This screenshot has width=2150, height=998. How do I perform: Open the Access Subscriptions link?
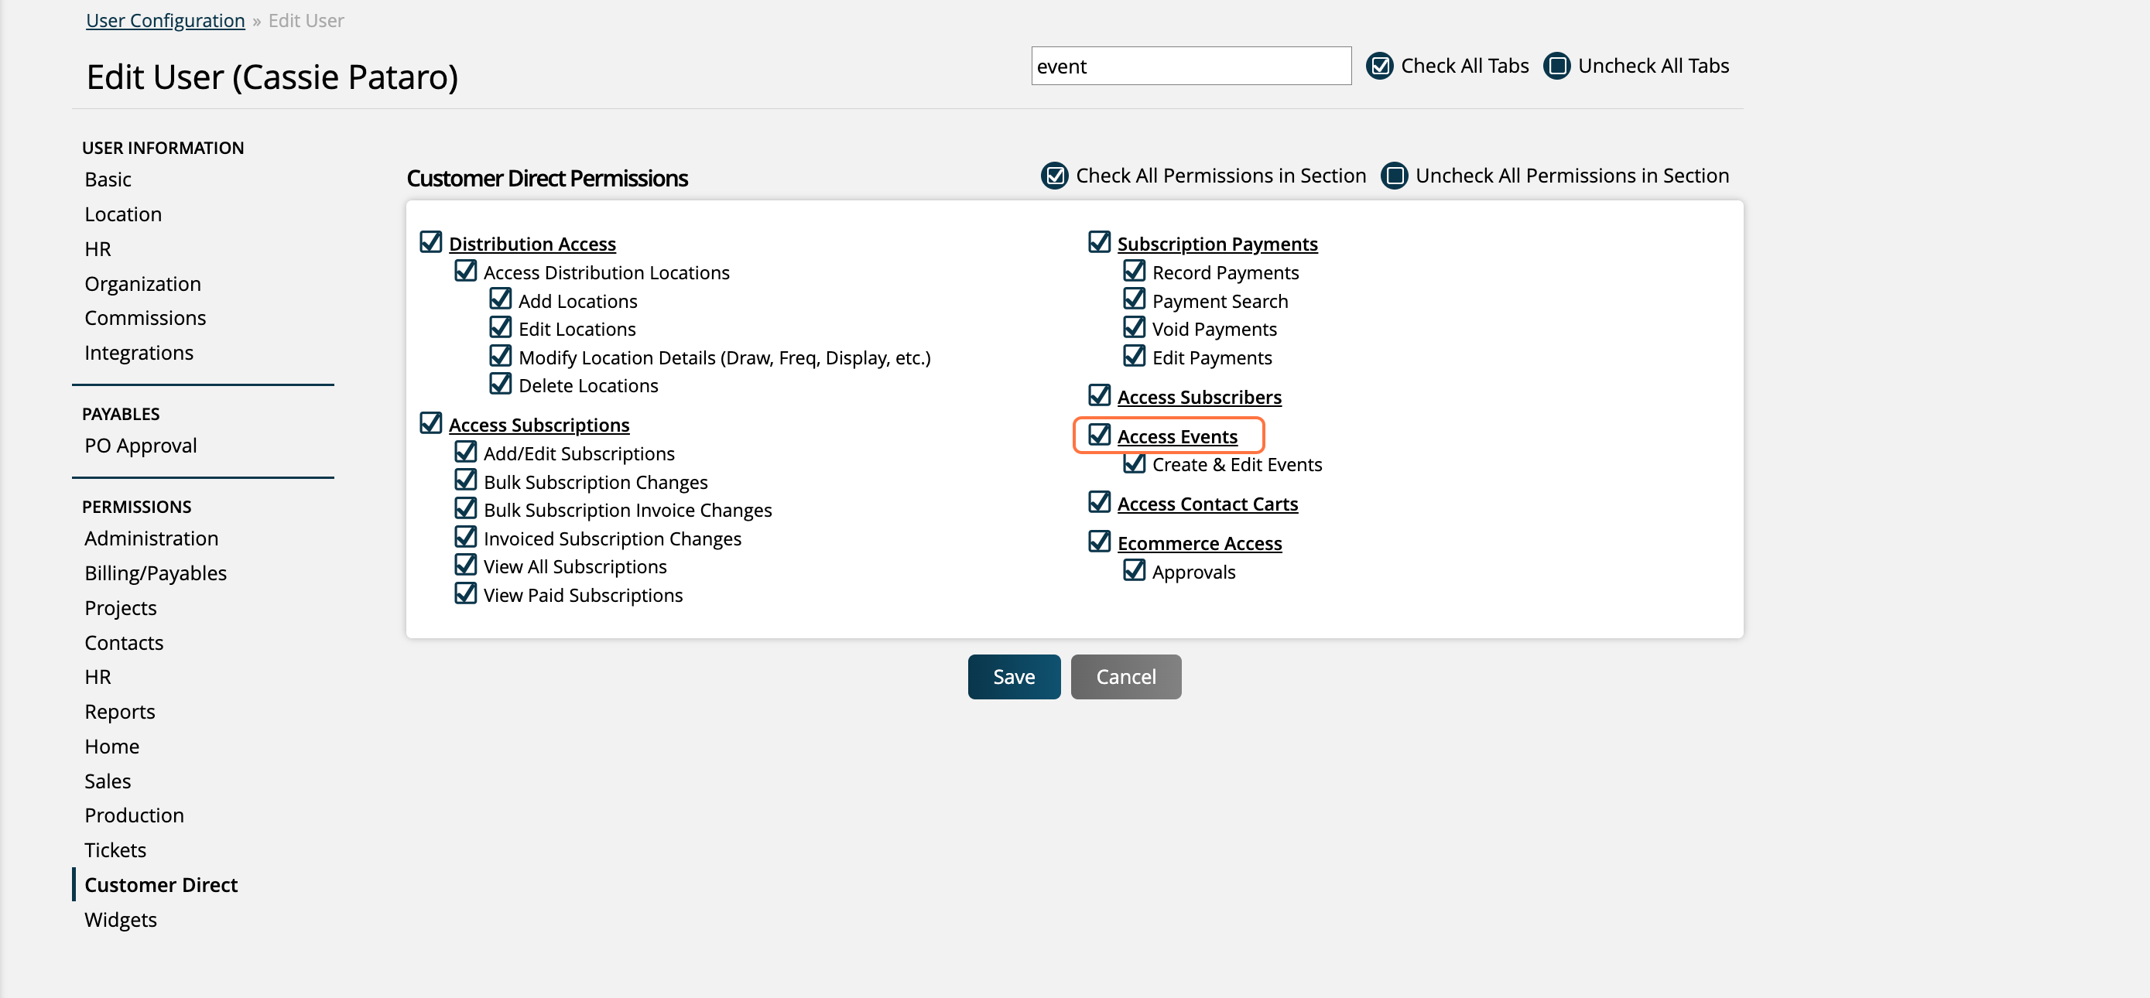pos(539,425)
